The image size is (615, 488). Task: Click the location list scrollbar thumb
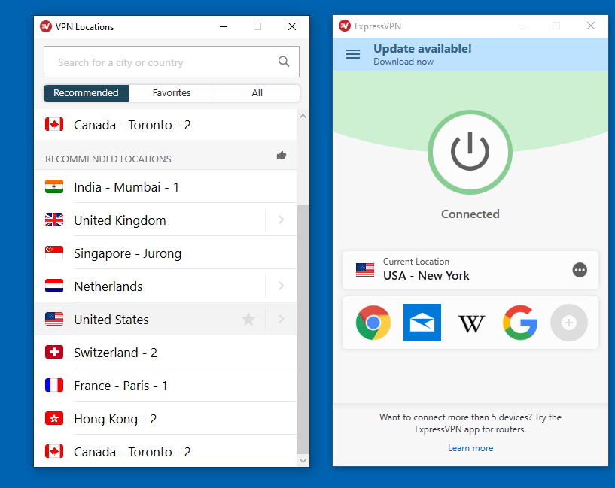(303, 329)
